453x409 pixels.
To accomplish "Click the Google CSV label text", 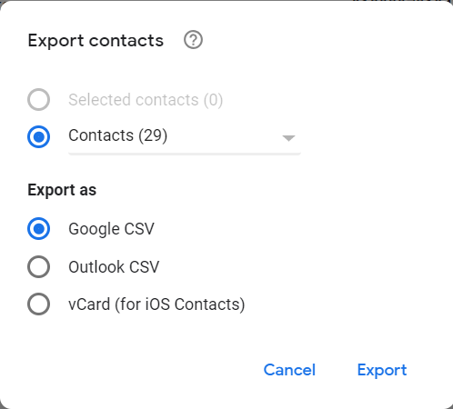I will coord(111,229).
